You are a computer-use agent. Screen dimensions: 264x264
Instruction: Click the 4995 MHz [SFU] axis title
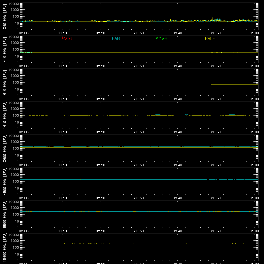[5, 181]
